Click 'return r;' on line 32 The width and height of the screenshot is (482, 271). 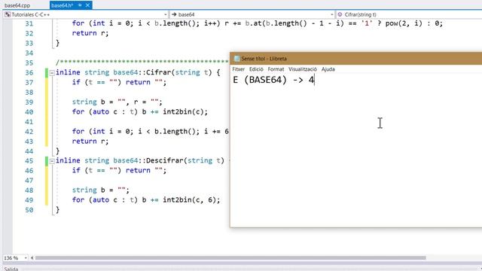[x=90, y=33]
